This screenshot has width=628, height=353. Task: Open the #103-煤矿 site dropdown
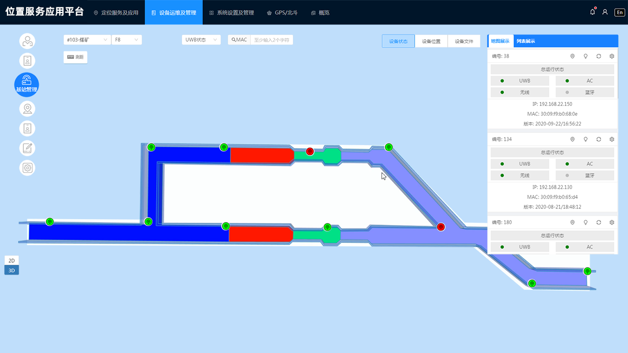tap(87, 40)
